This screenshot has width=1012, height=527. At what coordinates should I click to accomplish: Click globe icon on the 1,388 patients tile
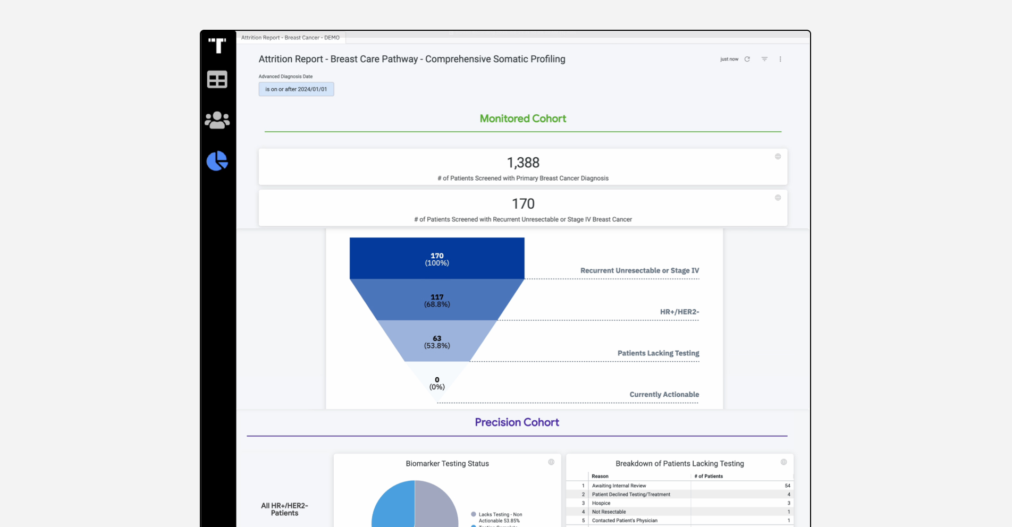point(778,156)
